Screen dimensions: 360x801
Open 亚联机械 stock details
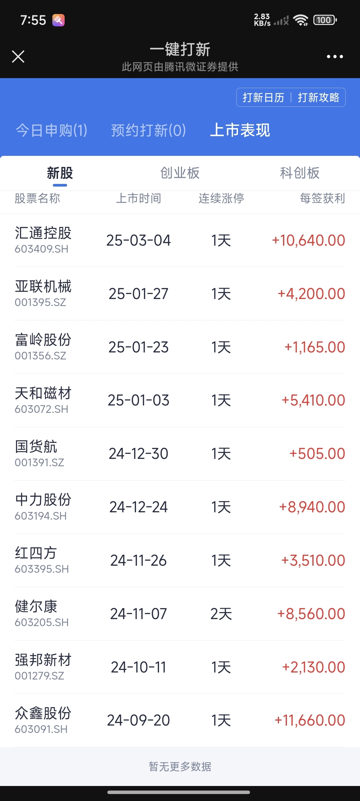tap(180, 294)
